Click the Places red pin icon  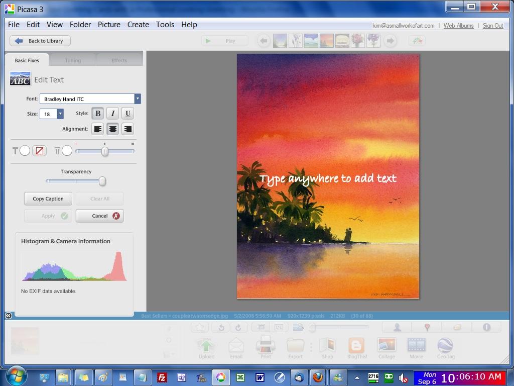coord(427,327)
